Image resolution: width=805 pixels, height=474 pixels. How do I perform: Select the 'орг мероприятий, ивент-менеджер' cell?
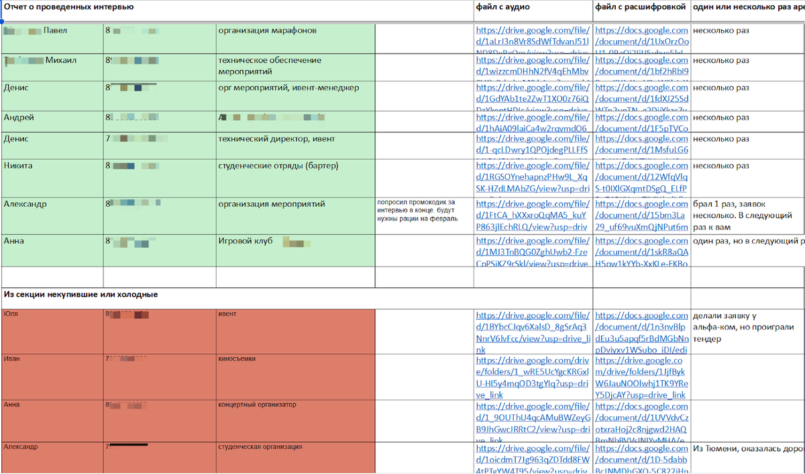[295, 96]
